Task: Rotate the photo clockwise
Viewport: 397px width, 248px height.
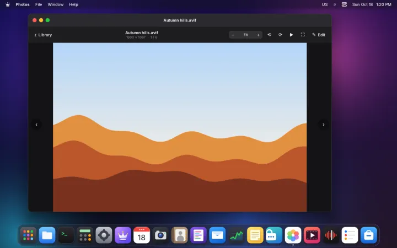Action: click(x=280, y=35)
